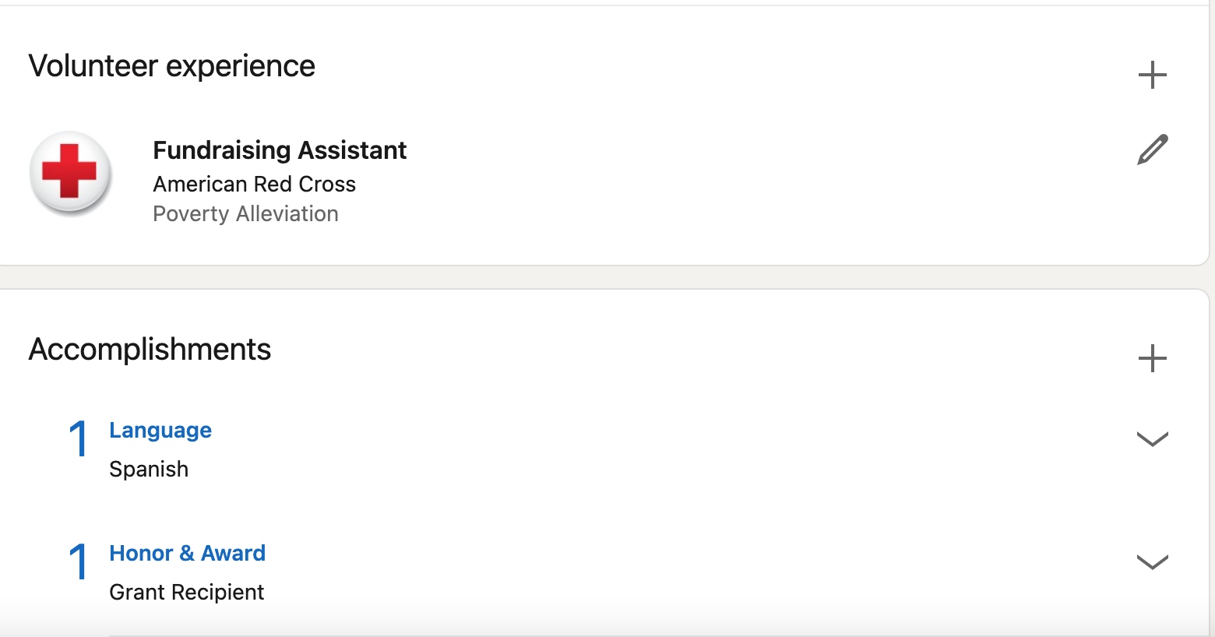Screen dimensions: 1215x637
Task: Click the edit pencil beside Volunteer experience entry
Action: pyautogui.click(x=1153, y=148)
